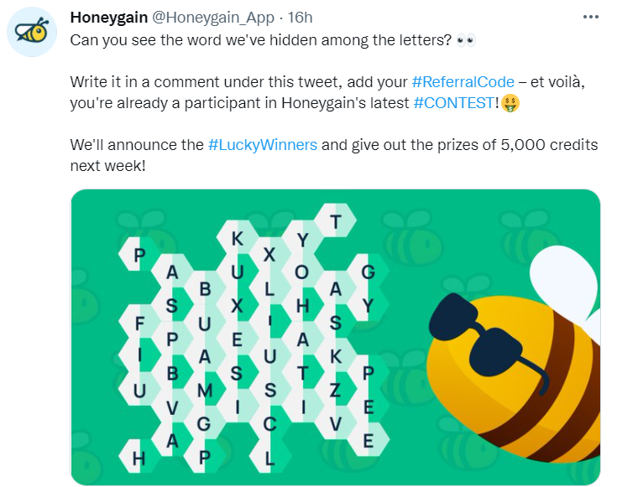Open the #ReferralCode hashtag
The height and width of the screenshot is (487, 617).
pyautogui.click(x=463, y=82)
